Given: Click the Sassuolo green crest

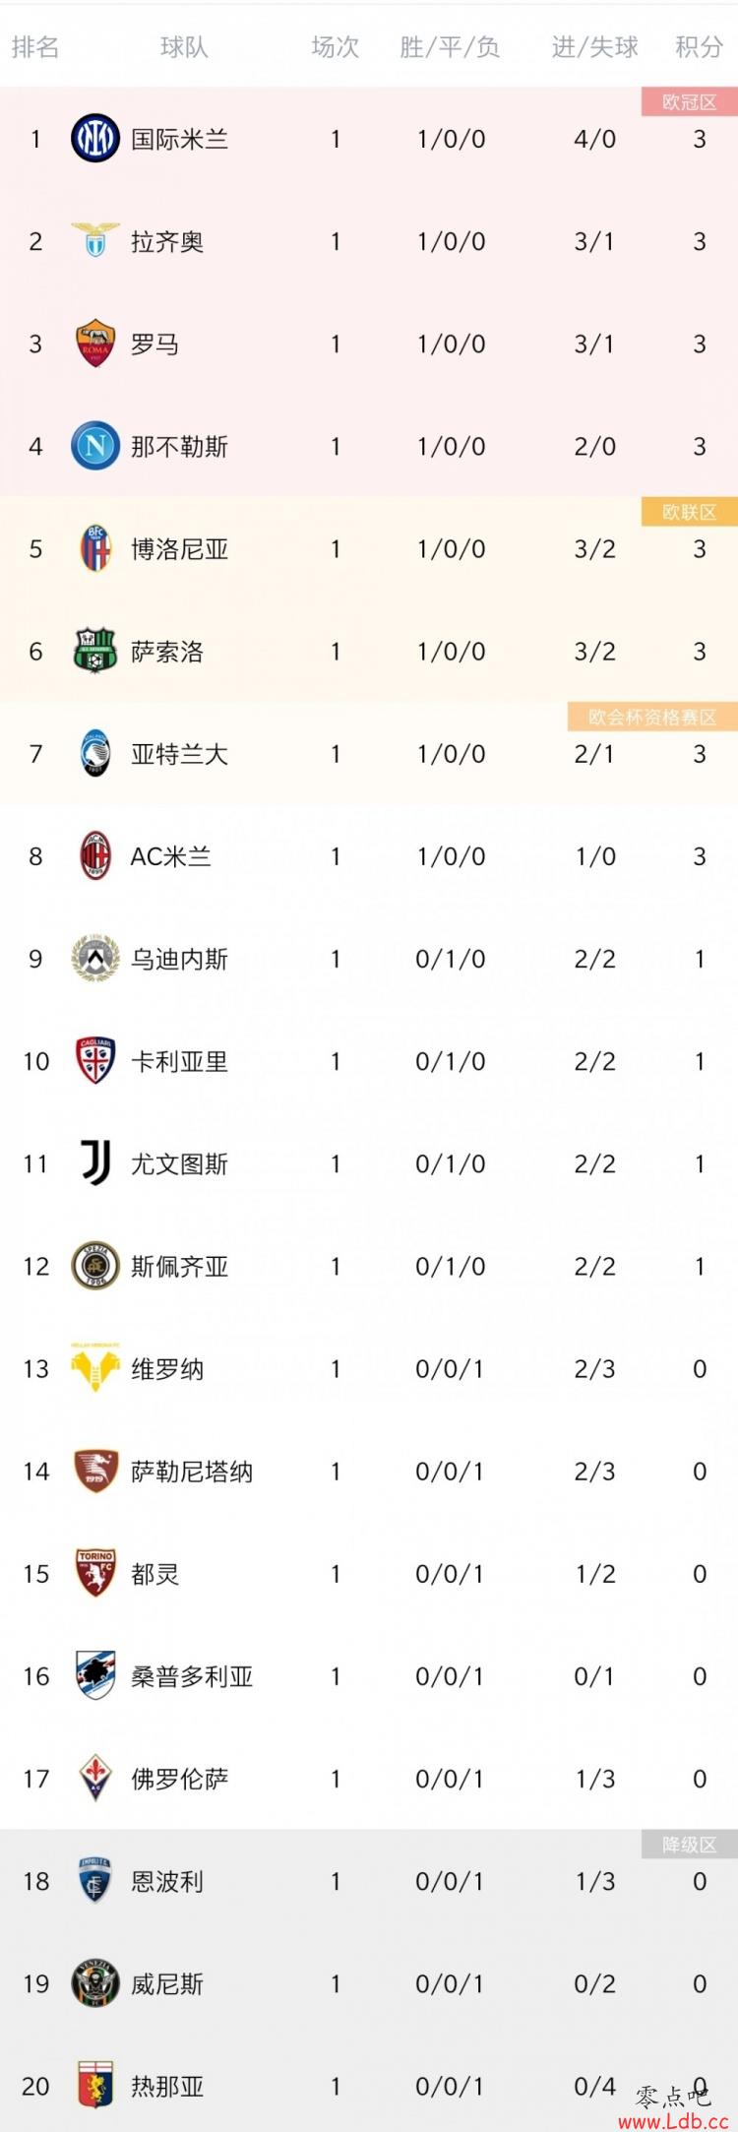Looking at the screenshot, I should (95, 651).
